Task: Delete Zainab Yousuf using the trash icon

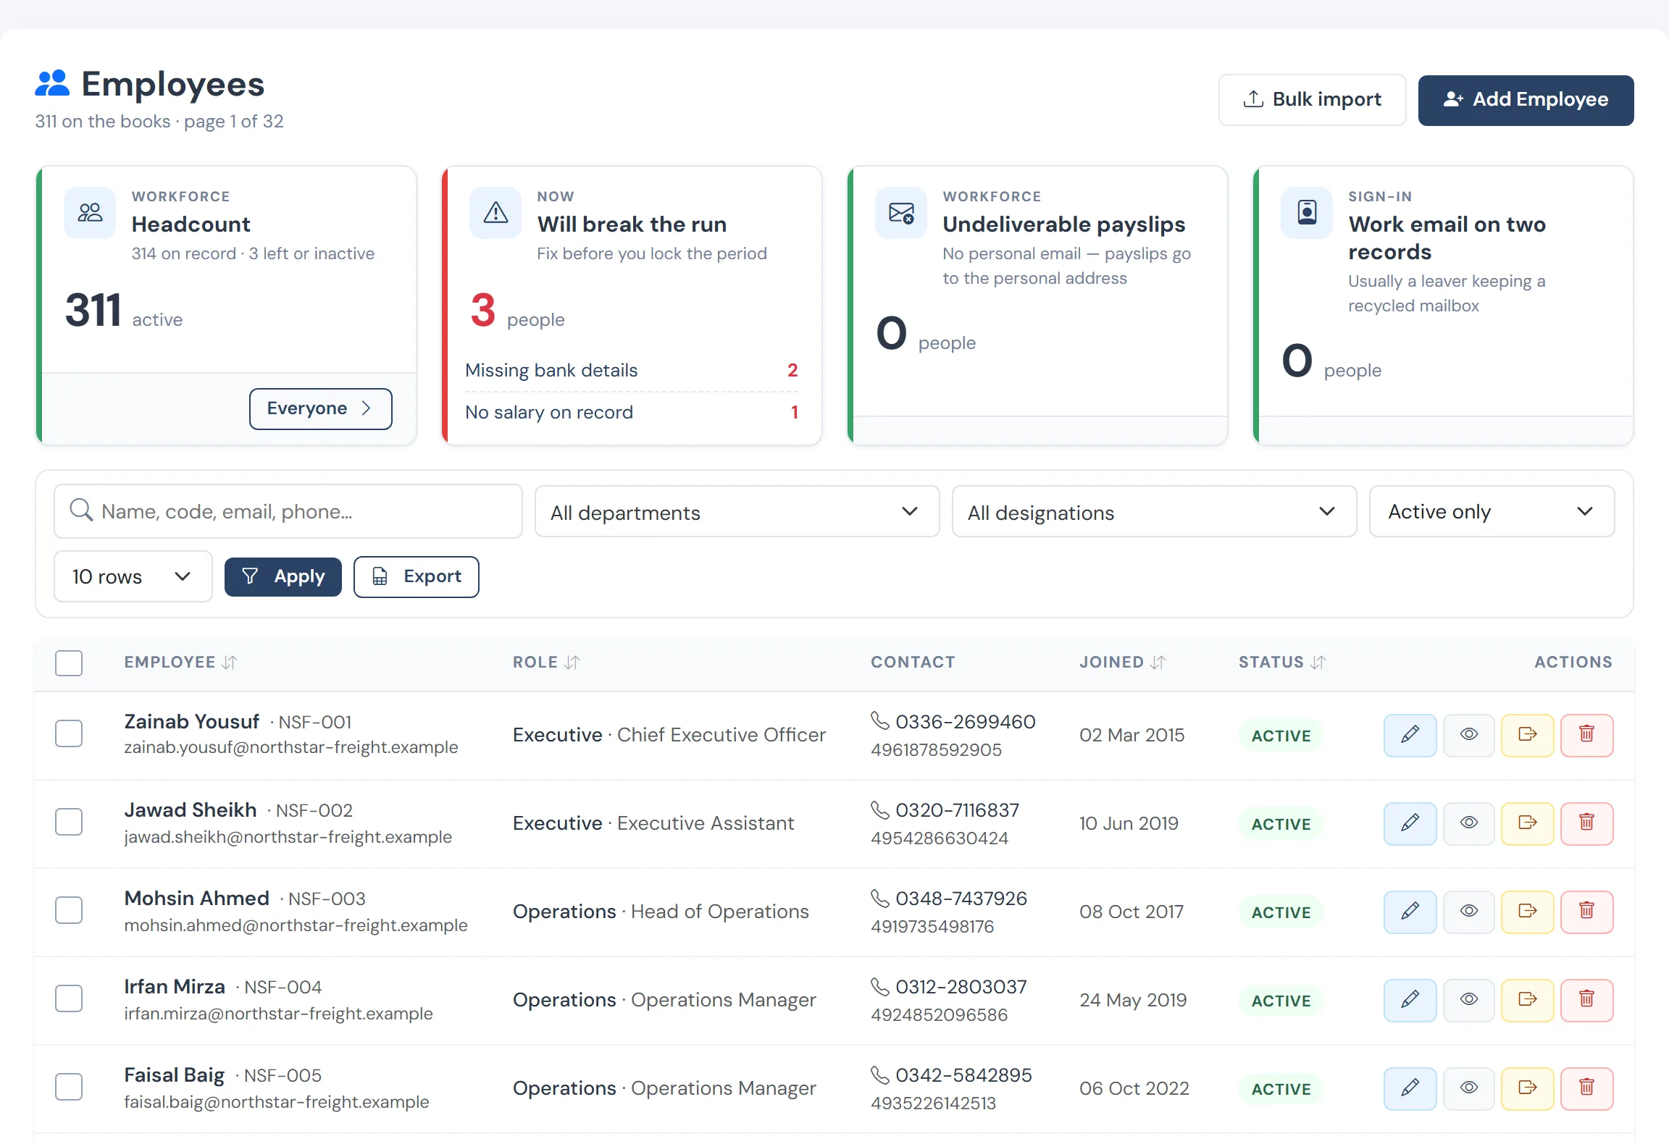Action: [x=1586, y=735]
